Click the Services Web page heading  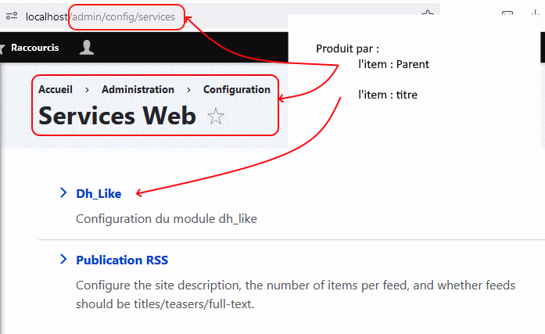[x=117, y=116]
